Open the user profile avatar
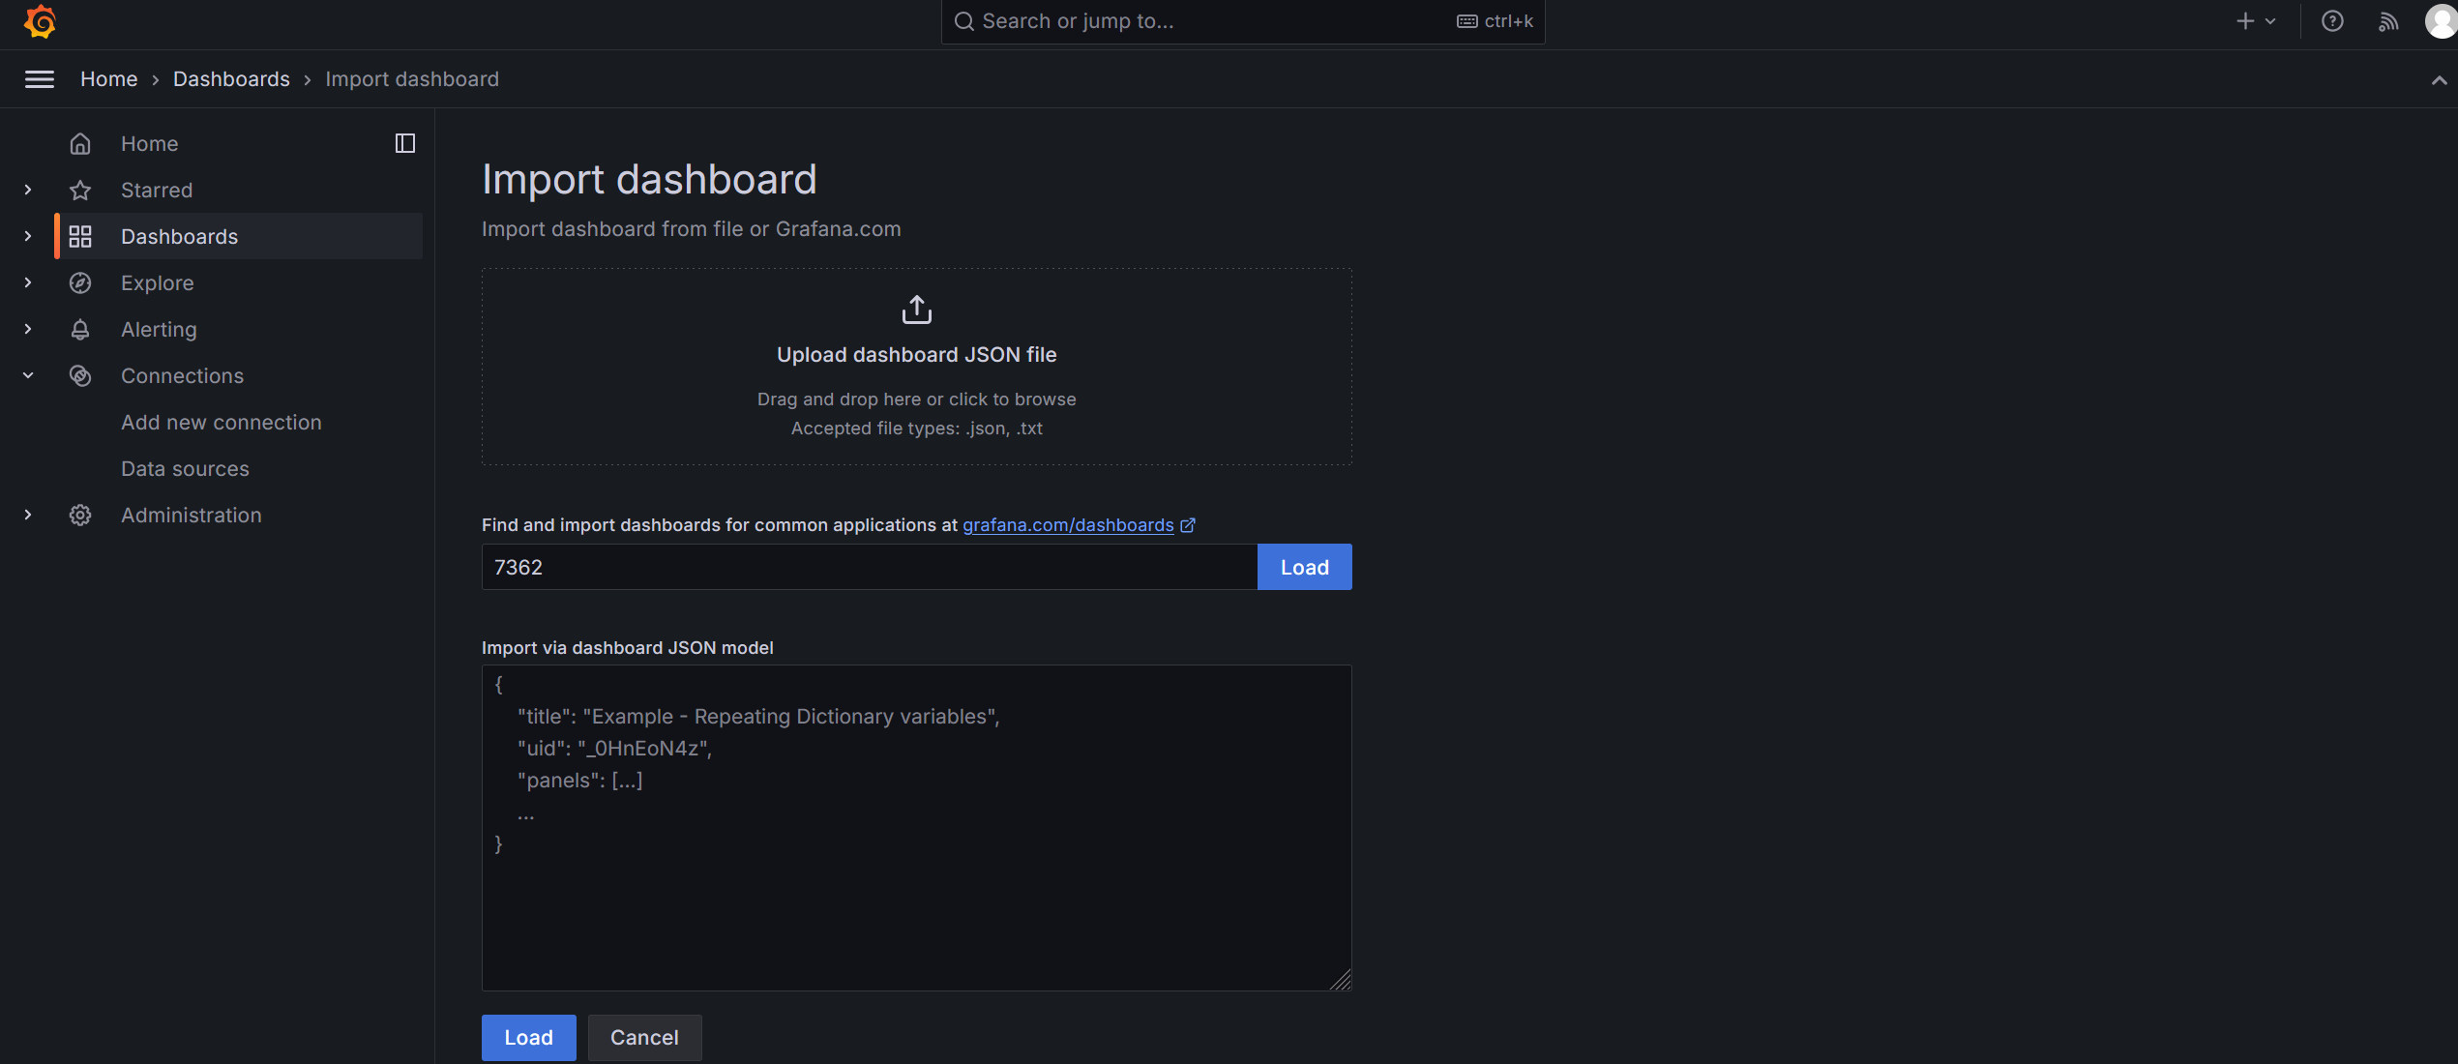 (2442, 21)
